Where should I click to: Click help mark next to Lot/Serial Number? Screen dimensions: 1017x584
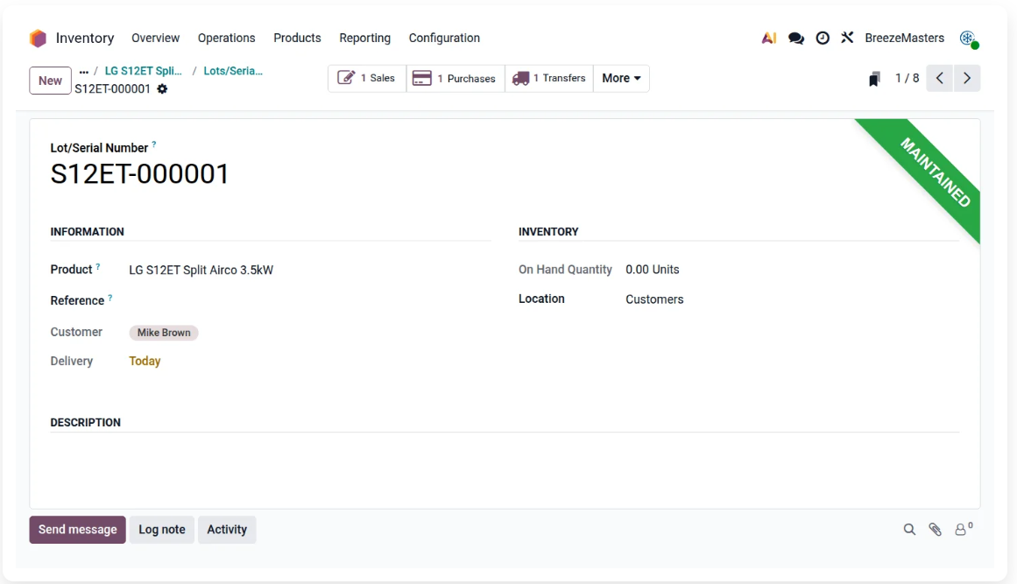153,144
